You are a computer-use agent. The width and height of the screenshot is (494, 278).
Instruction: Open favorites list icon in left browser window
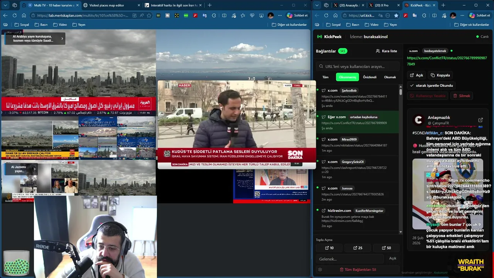[x=243, y=15]
